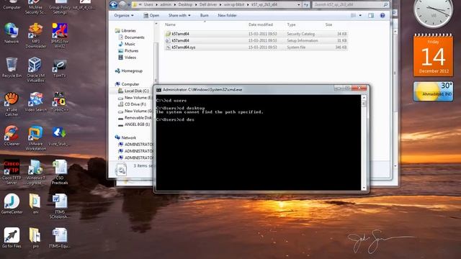The image size is (461, 259).
Task: Launch the Go for Files shortcut
Action: coord(12,238)
